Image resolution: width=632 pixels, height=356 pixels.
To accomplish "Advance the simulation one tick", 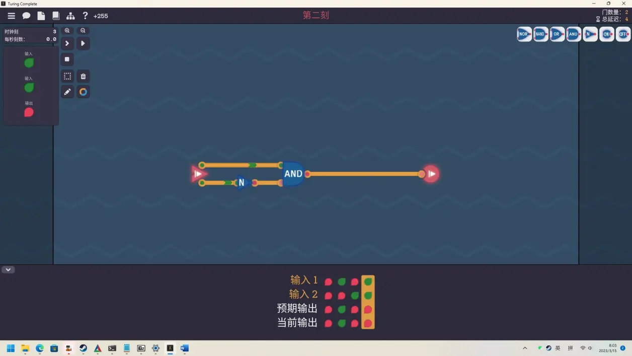I will pos(67,43).
